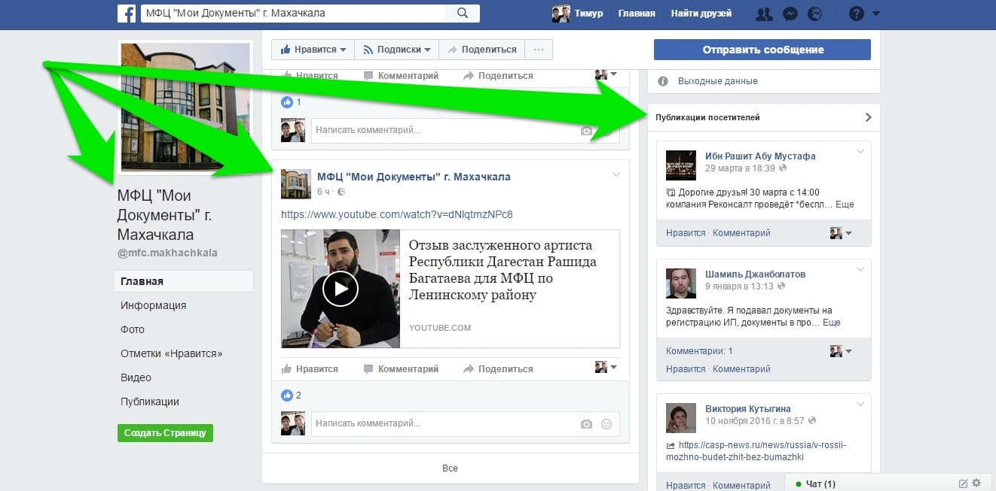
Task: Open options chevron on Ибн Рашит's post
Action: (x=860, y=153)
